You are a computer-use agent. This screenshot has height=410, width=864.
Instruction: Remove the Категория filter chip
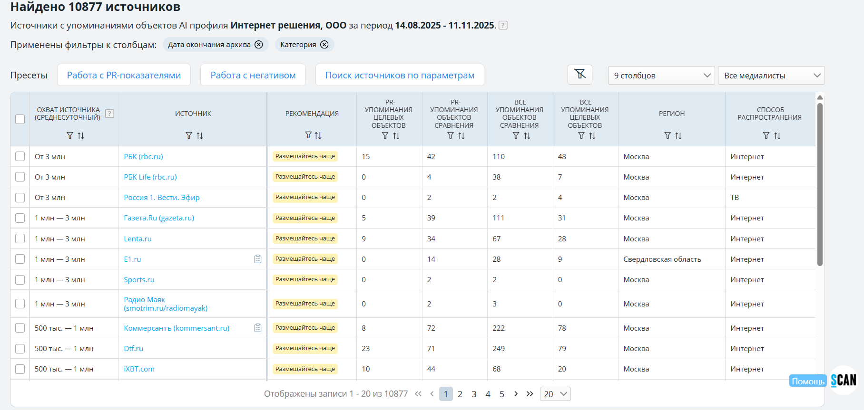tap(324, 45)
